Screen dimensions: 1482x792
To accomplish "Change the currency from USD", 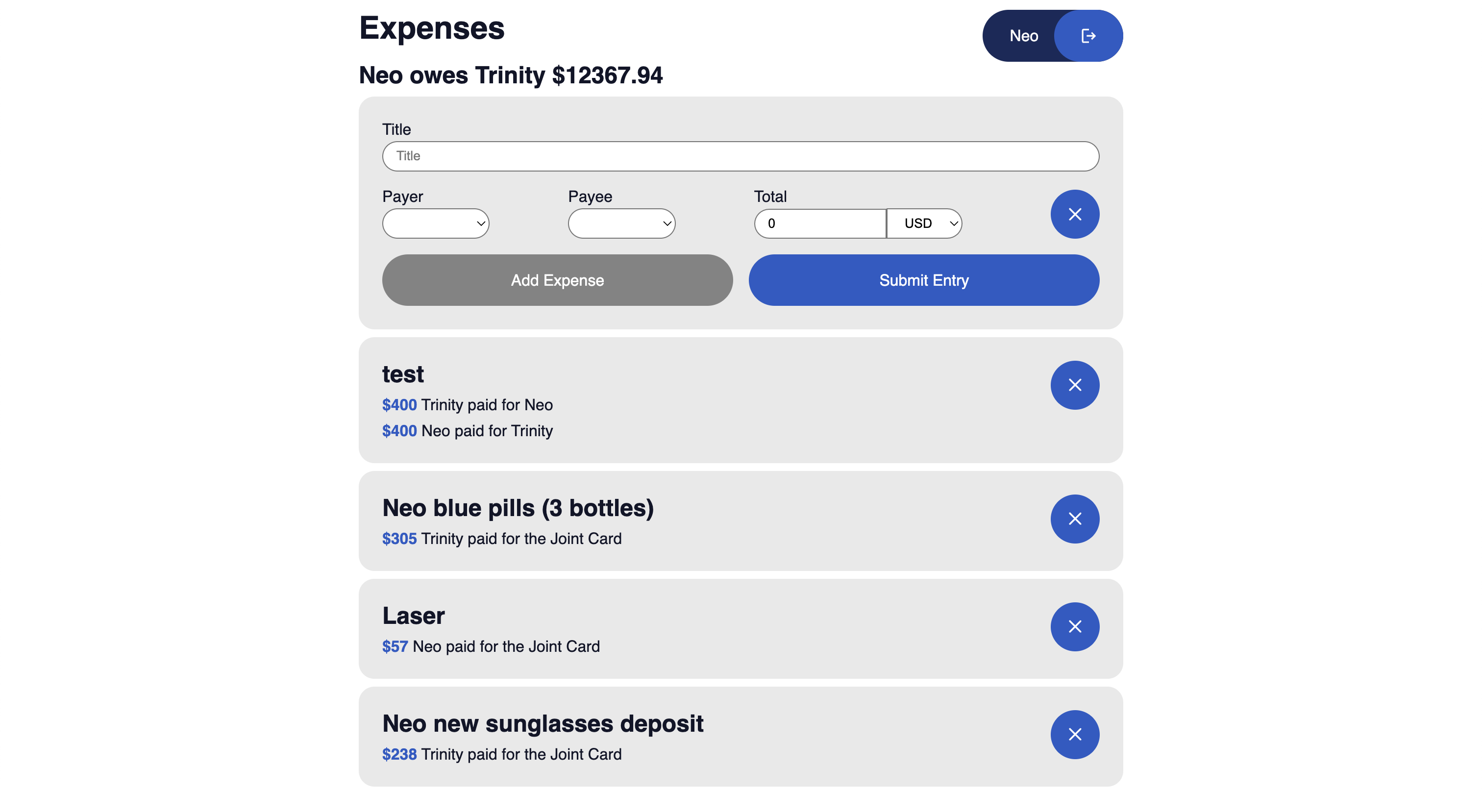I will coord(924,224).
